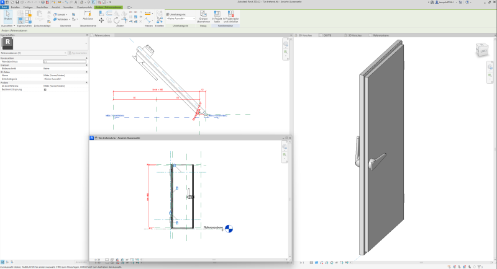The image size is (497, 269).
Task: Close the Eigenschaften properties palette
Action: tap(87, 35)
